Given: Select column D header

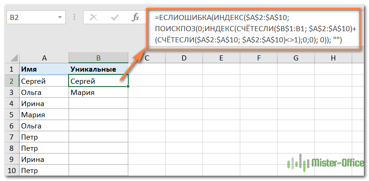Looking at the screenshot, I should coord(184,58).
